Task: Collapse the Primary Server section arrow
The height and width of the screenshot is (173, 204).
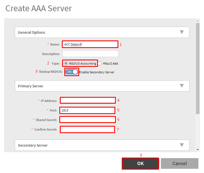Action: coord(182,86)
